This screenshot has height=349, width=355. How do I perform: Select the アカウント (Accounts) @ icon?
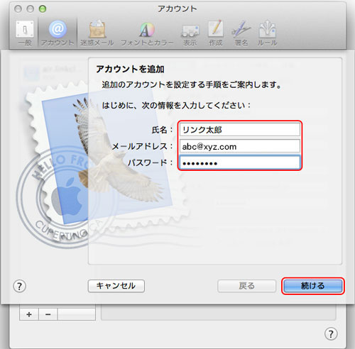[58, 33]
